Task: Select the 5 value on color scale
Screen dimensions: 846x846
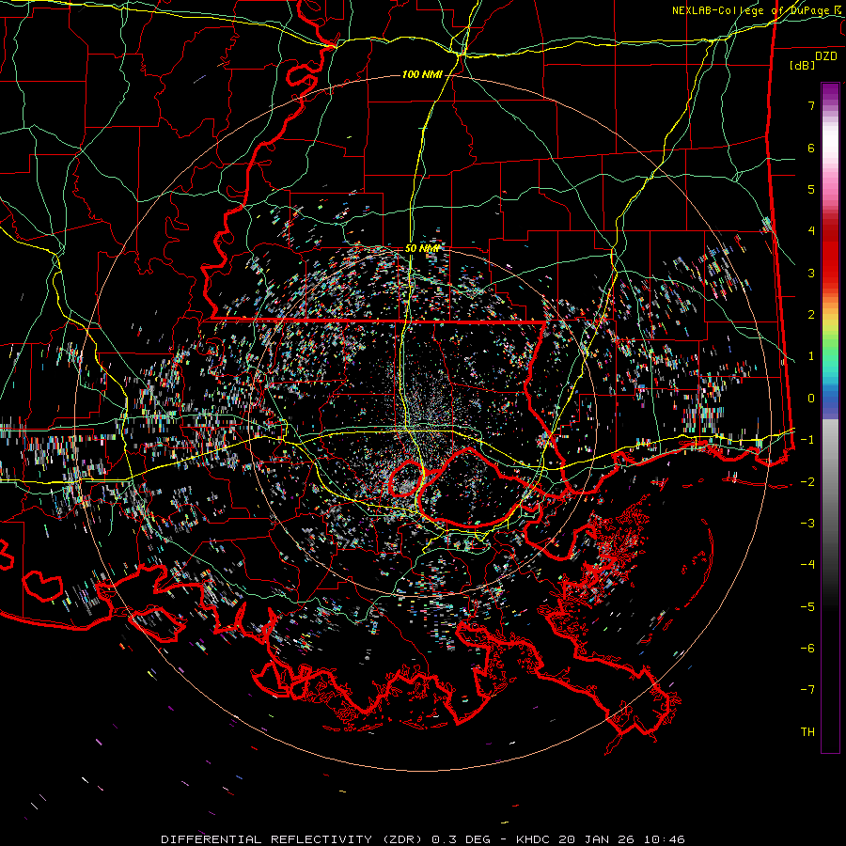Action: (811, 189)
